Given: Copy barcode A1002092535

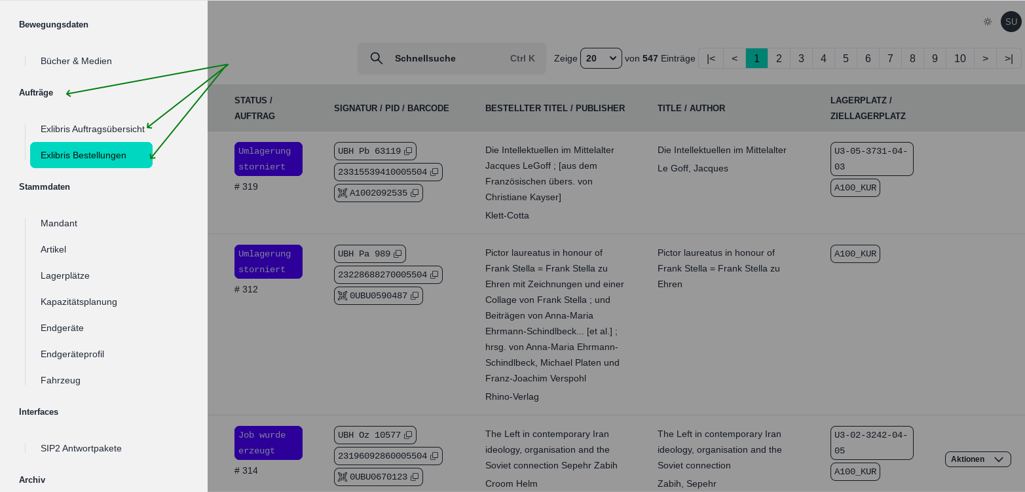Looking at the screenshot, I should [x=415, y=193].
